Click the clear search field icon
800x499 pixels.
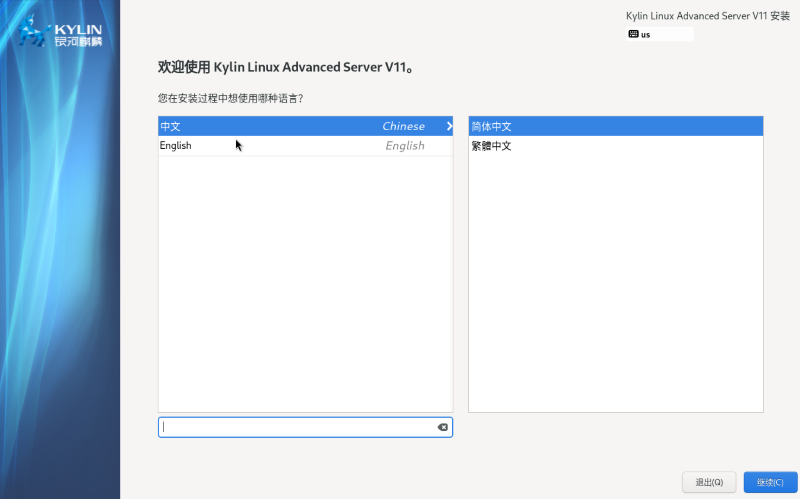click(442, 427)
